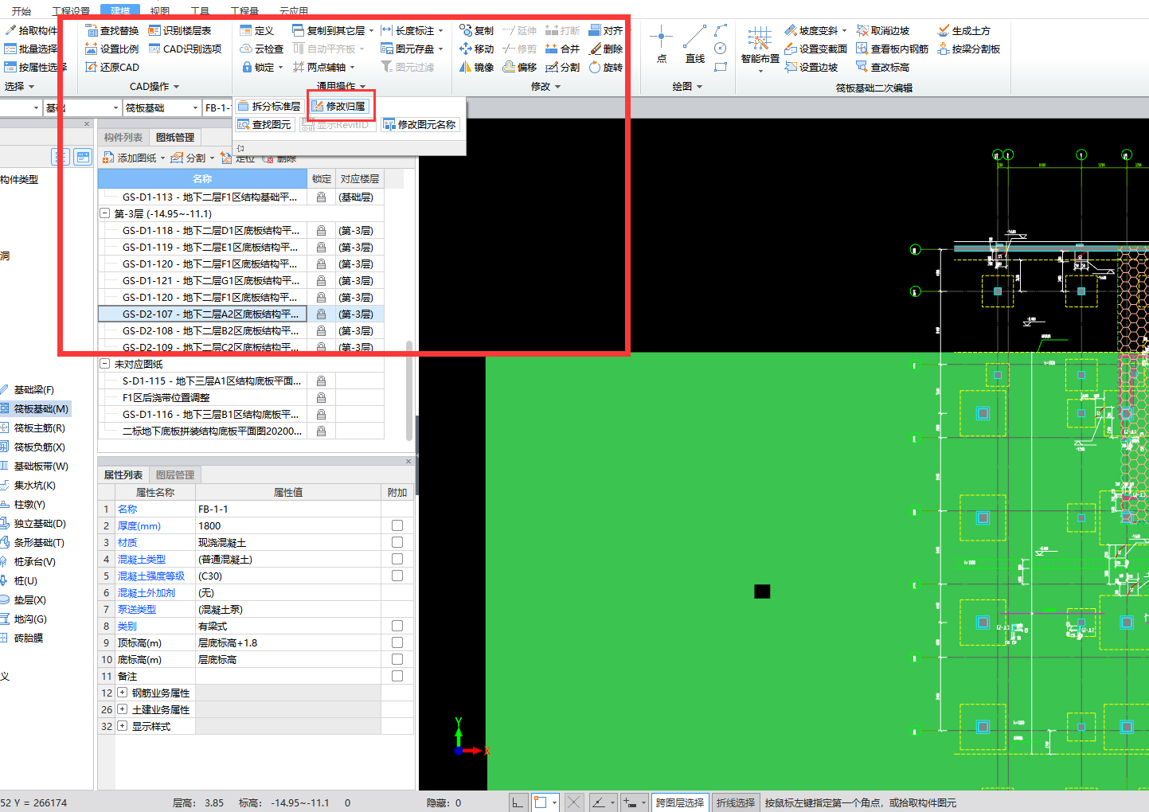Open the 添加图纸 dropdown
The width and height of the screenshot is (1149, 812).
click(162, 158)
